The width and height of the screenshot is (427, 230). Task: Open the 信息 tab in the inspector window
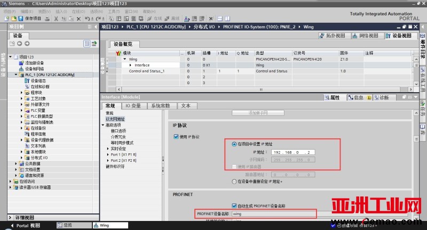(358, 97)
